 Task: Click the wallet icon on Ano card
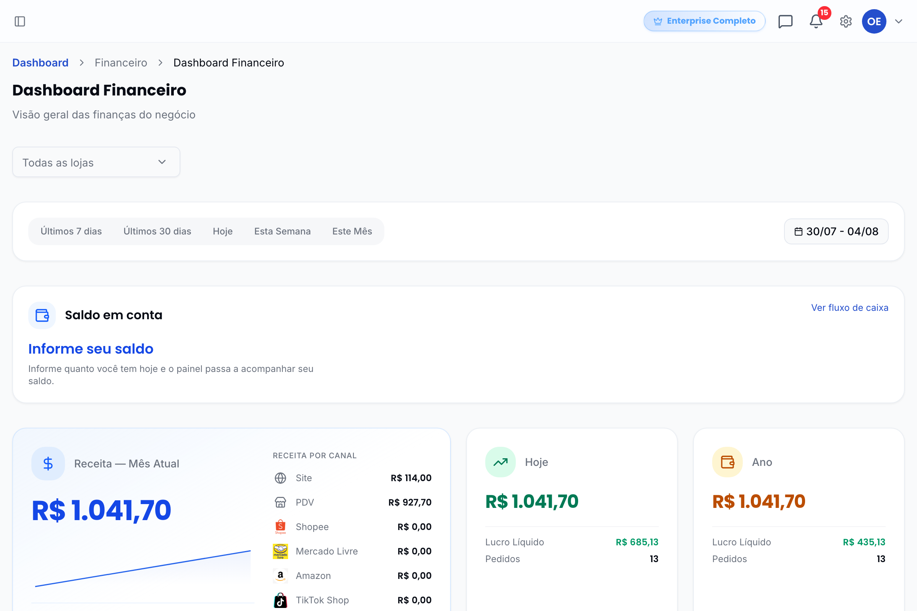pos(727,462)
